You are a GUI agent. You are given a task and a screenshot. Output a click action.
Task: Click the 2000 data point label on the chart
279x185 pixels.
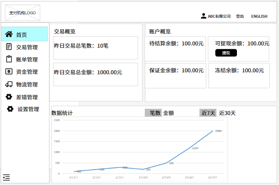click(218, 131)
